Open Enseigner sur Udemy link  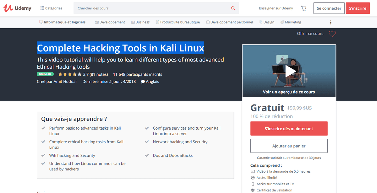click(276, 8)
